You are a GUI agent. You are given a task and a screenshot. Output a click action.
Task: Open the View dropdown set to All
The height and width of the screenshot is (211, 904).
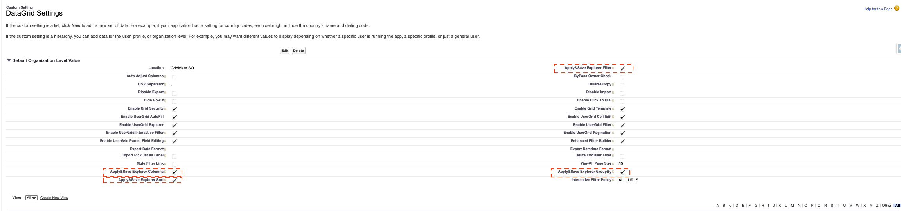tap(31, 198)
